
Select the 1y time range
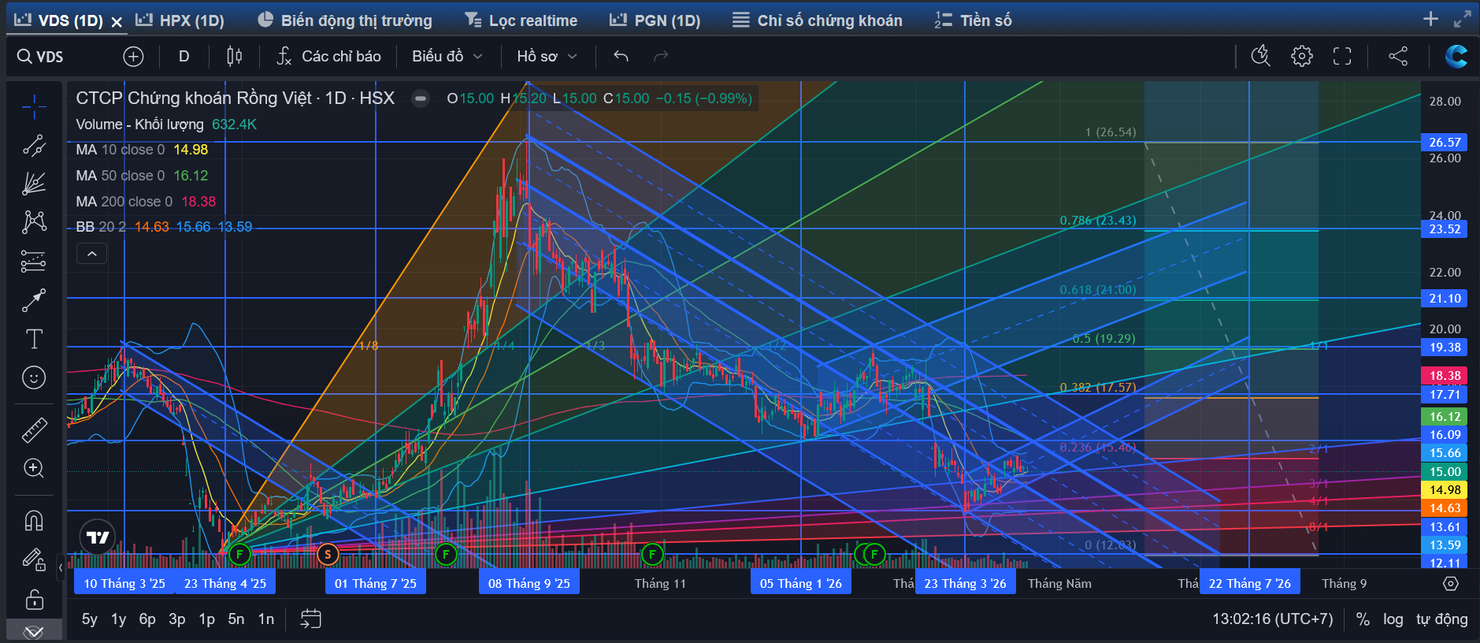[x=118, y=619]
